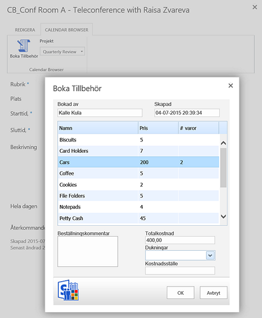Click the item list scrollbar thumb
262x318 pixels.
click(223, 168)
